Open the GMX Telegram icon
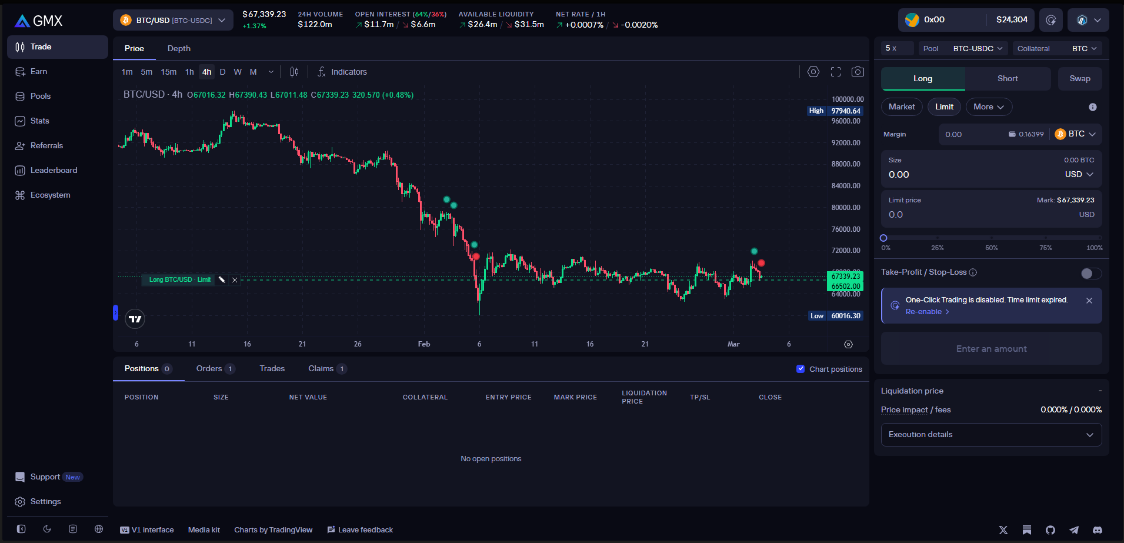Image resolution: width=1124 pixels, height=543 pixels. (x=1073, y=530)
